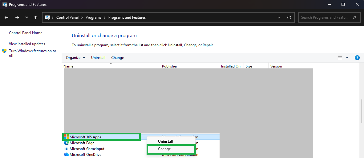Click Change in the toolbar
The height and width of the screenshot is (158, 364).
coord(117,58)
